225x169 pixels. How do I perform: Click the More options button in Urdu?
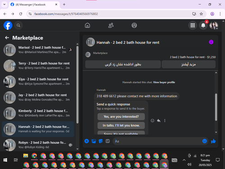189,64
